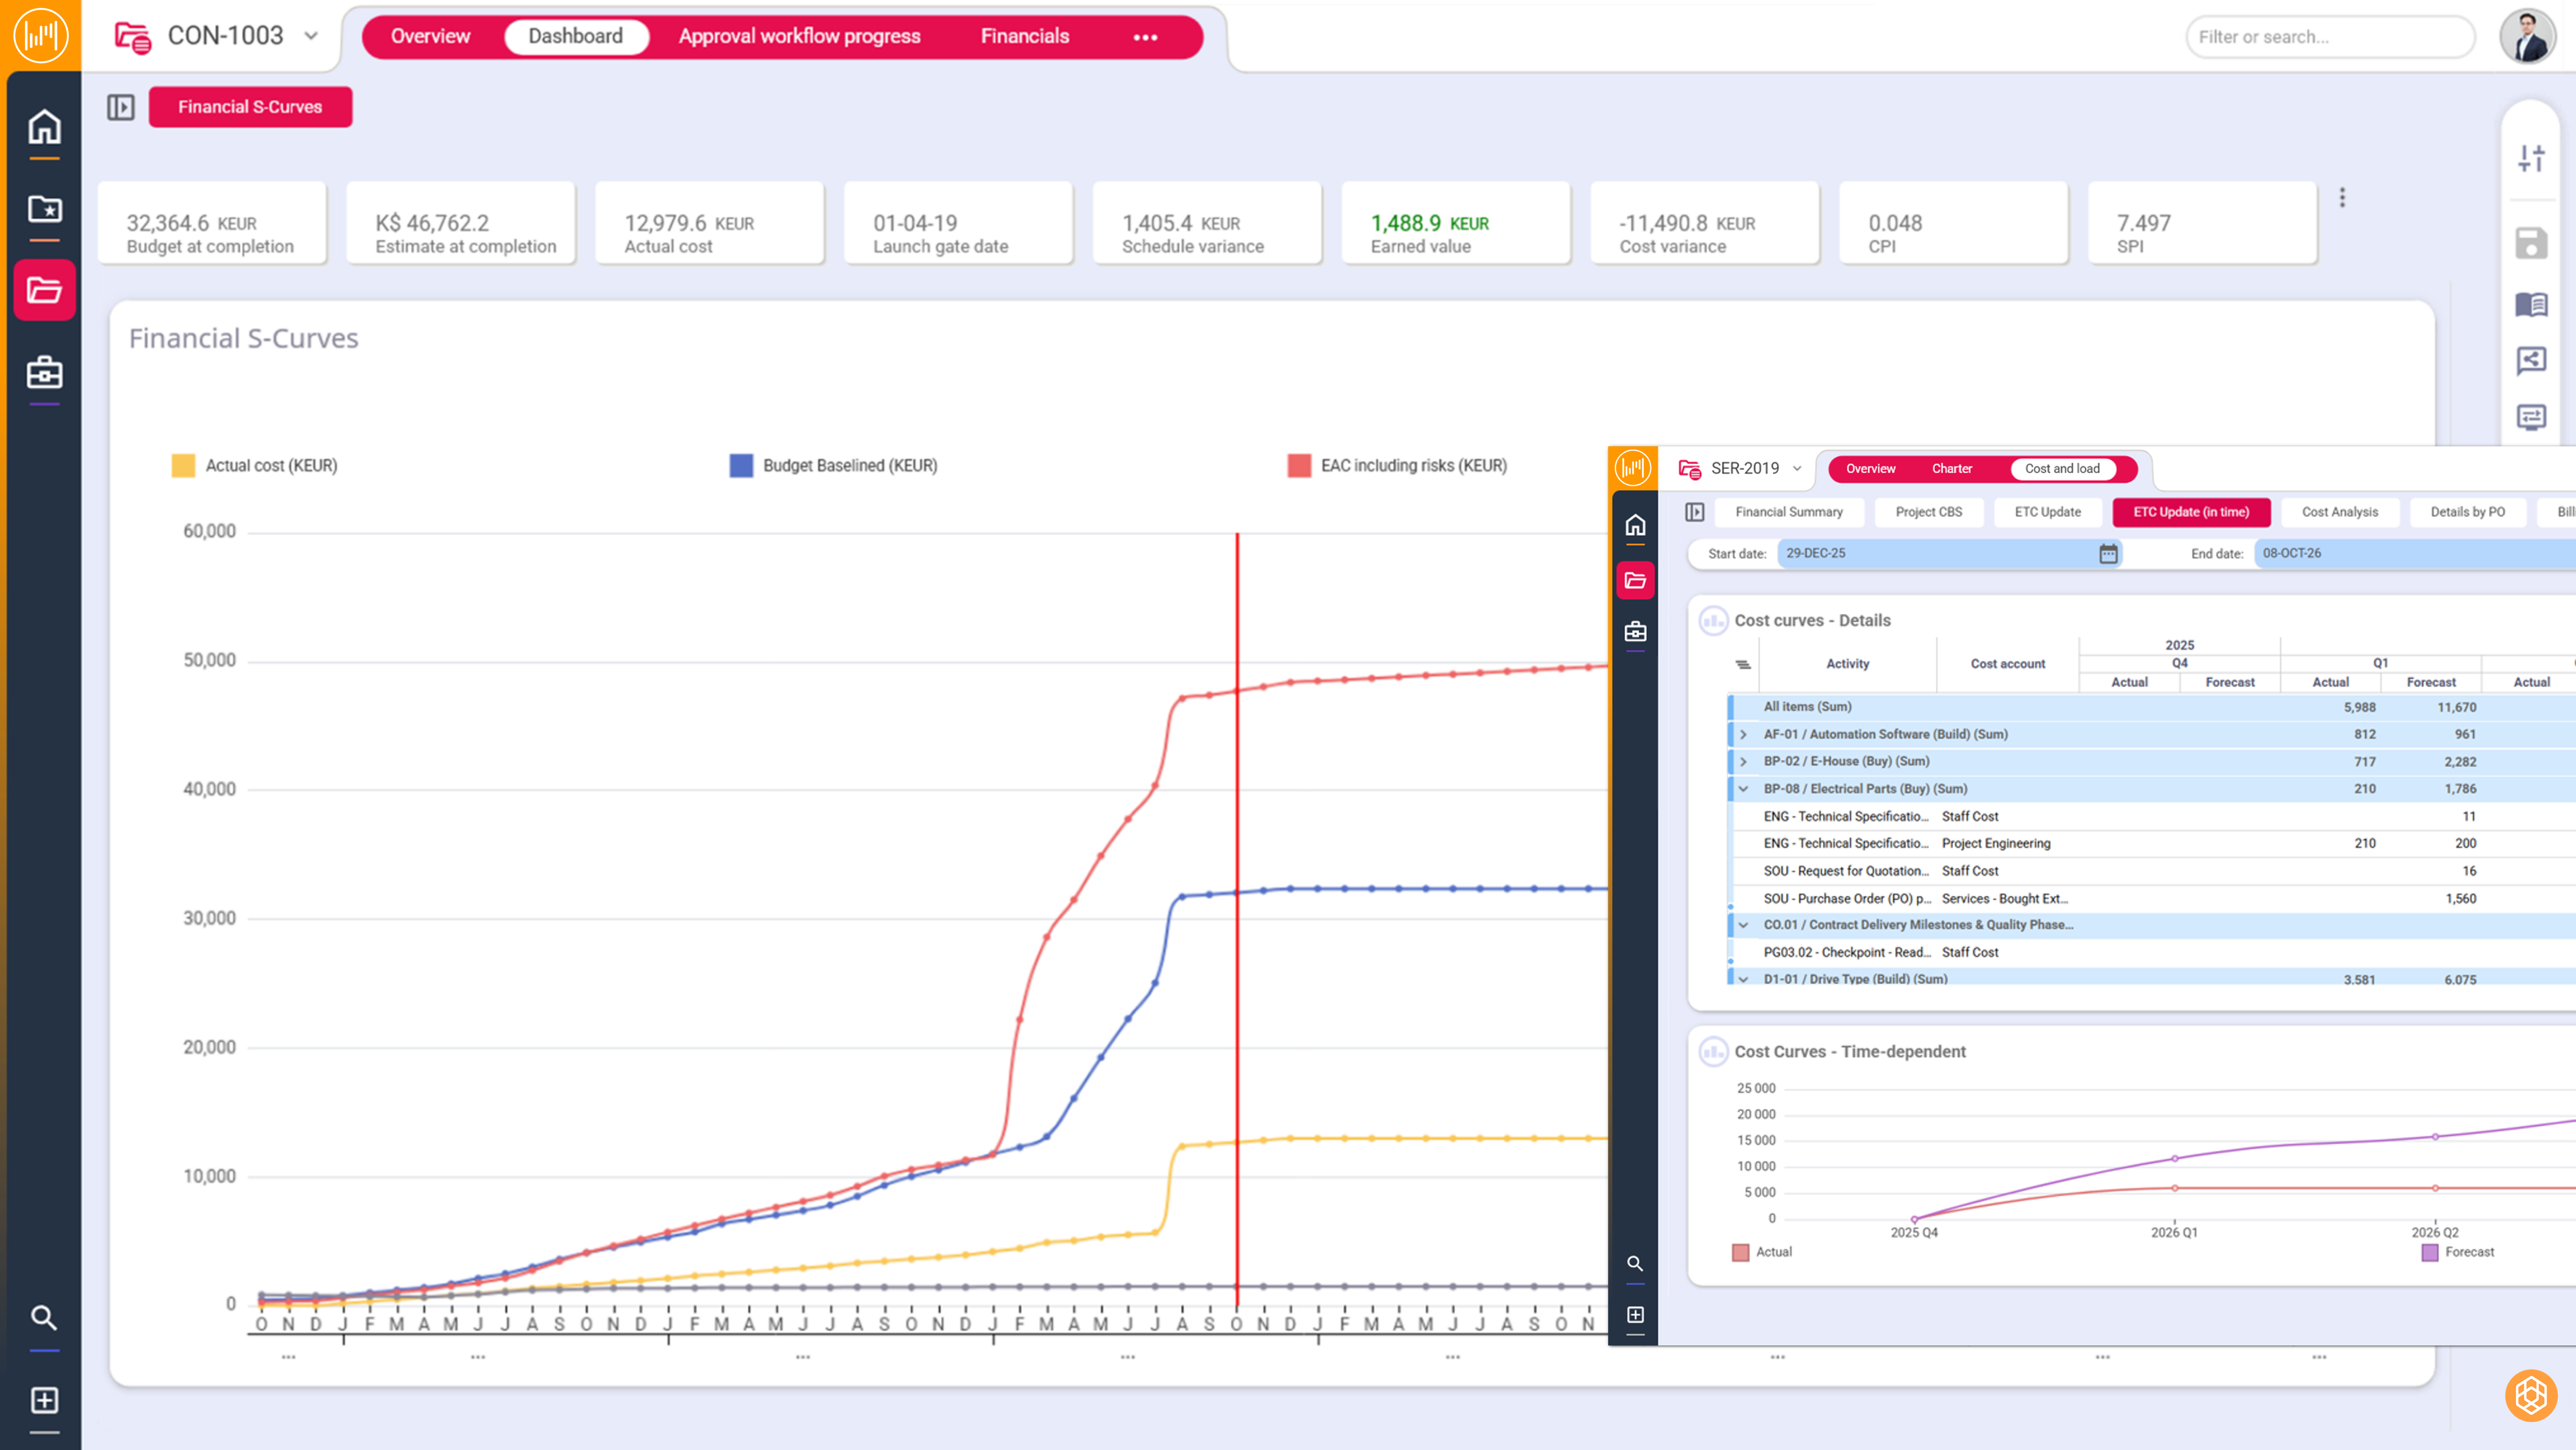Viewport: 2576px width, 1450px height.
Task: Click the save floppy disk icon
Action: [x=2531, y=243]
